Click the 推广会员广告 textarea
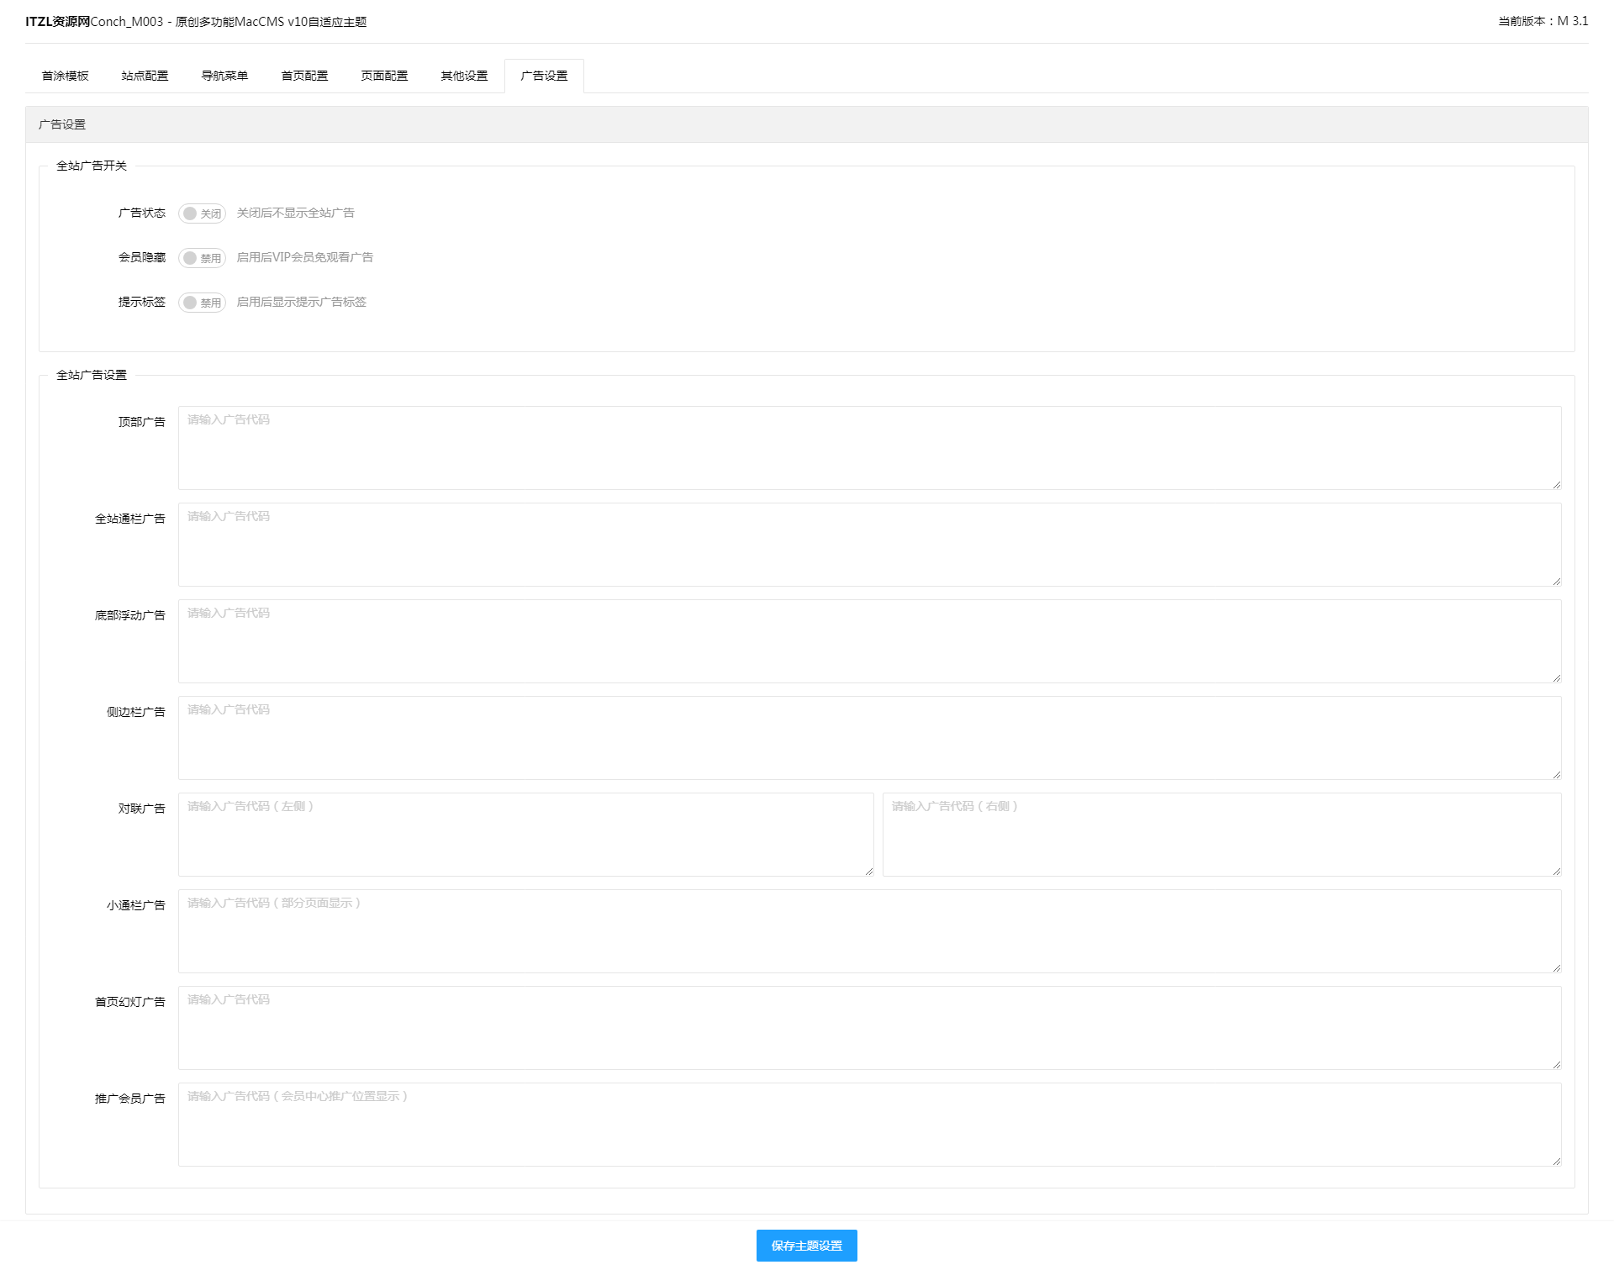Viewport: 1614px width, 1270px height. [869, 1125]
